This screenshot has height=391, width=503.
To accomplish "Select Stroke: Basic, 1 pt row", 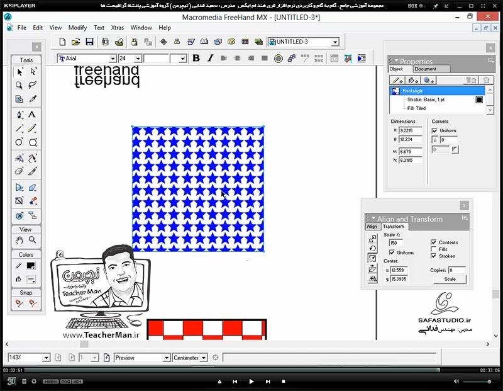I will pos(438,99).
